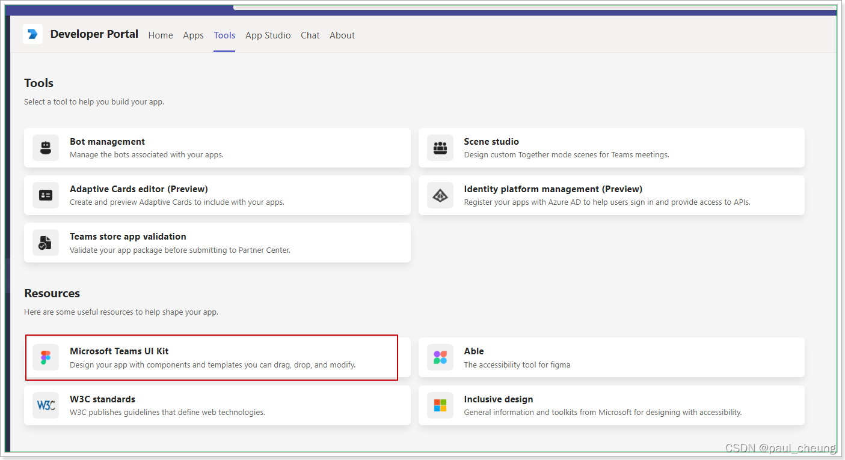Click the Tools section heading
The height and width of the screenshot is (460, 845).
click(x=39, y=83)
